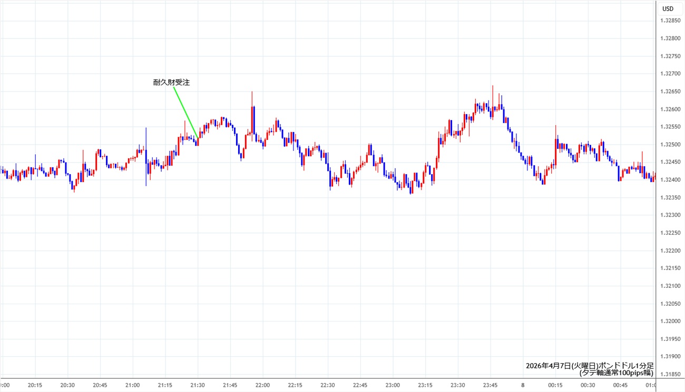685x392 pixels.
Task: Click the date marker 8 on time axis
Action: 523,385
